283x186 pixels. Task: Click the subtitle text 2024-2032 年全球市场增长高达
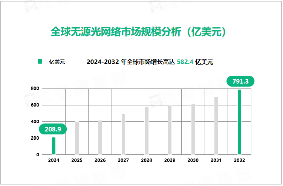[x=131, y=62]
